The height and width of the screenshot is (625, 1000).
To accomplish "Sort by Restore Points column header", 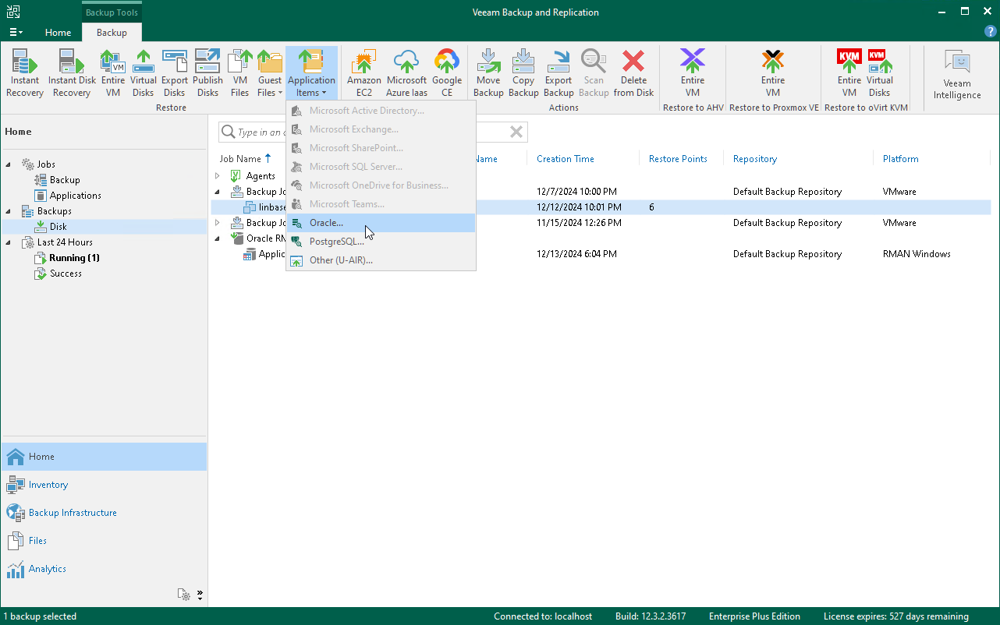I will click(678, 159).
